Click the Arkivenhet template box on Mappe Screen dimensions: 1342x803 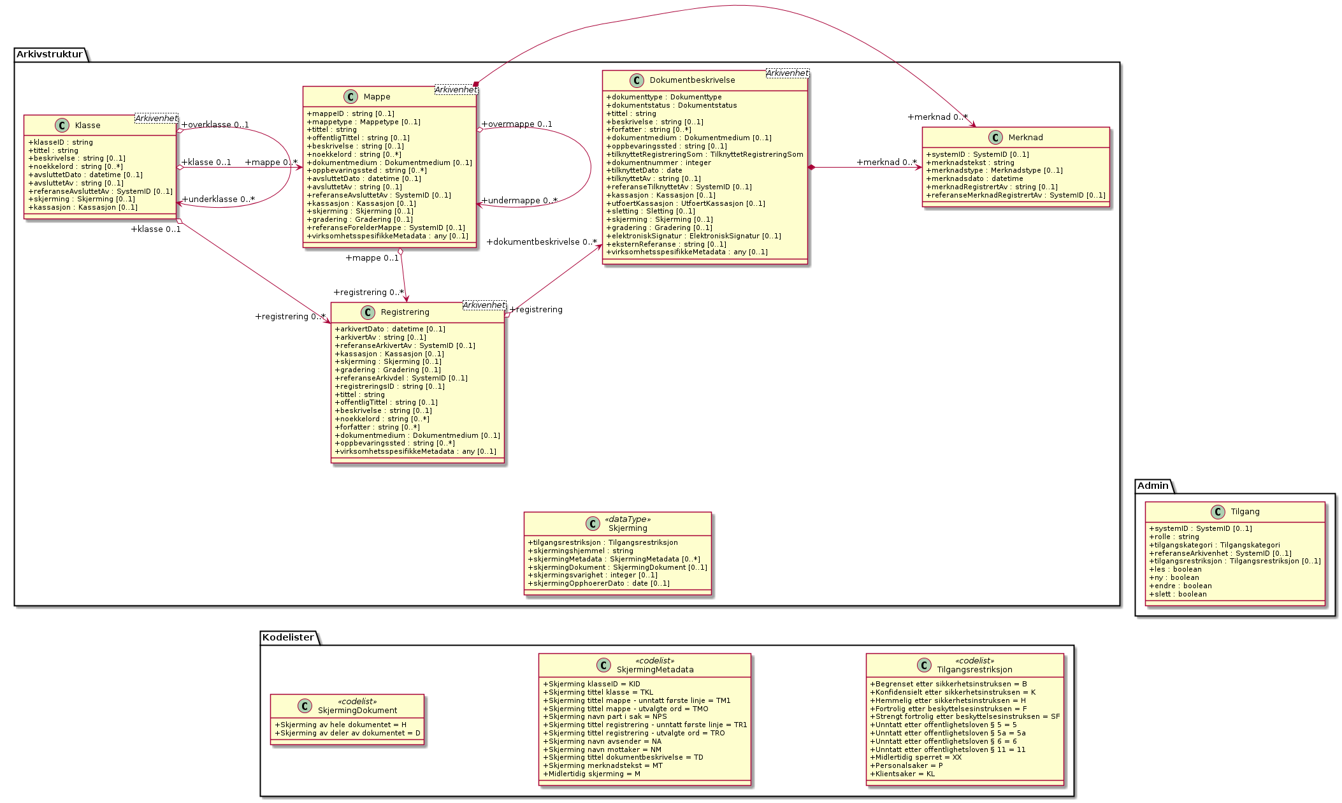click(456, 90)
